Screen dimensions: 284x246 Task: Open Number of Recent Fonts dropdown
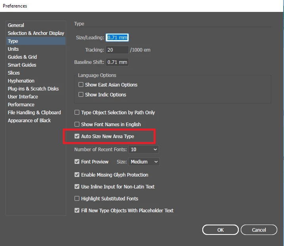[x=144, y=150]
